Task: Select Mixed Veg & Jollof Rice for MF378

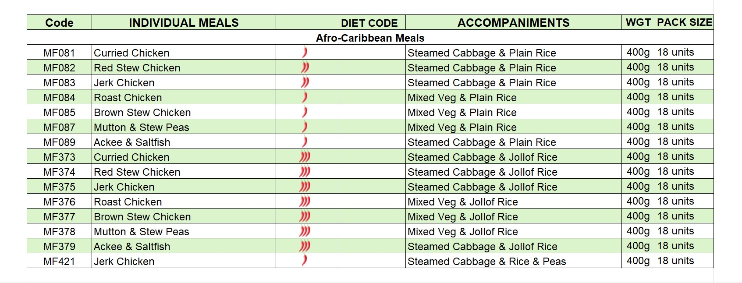Action: pos(513,231)
